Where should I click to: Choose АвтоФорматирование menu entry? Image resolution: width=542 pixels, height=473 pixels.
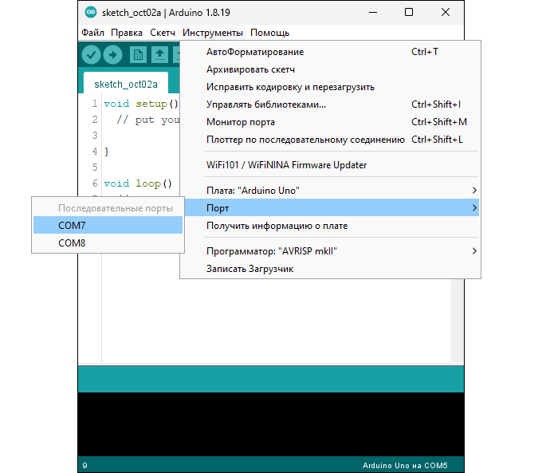[x=330, y=52]
